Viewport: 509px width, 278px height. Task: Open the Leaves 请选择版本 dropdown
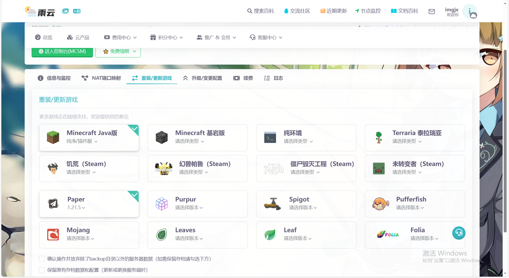point(189,238)
